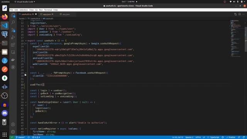Click the Prettier status item

pyautogui.click(x=231, y=137)
